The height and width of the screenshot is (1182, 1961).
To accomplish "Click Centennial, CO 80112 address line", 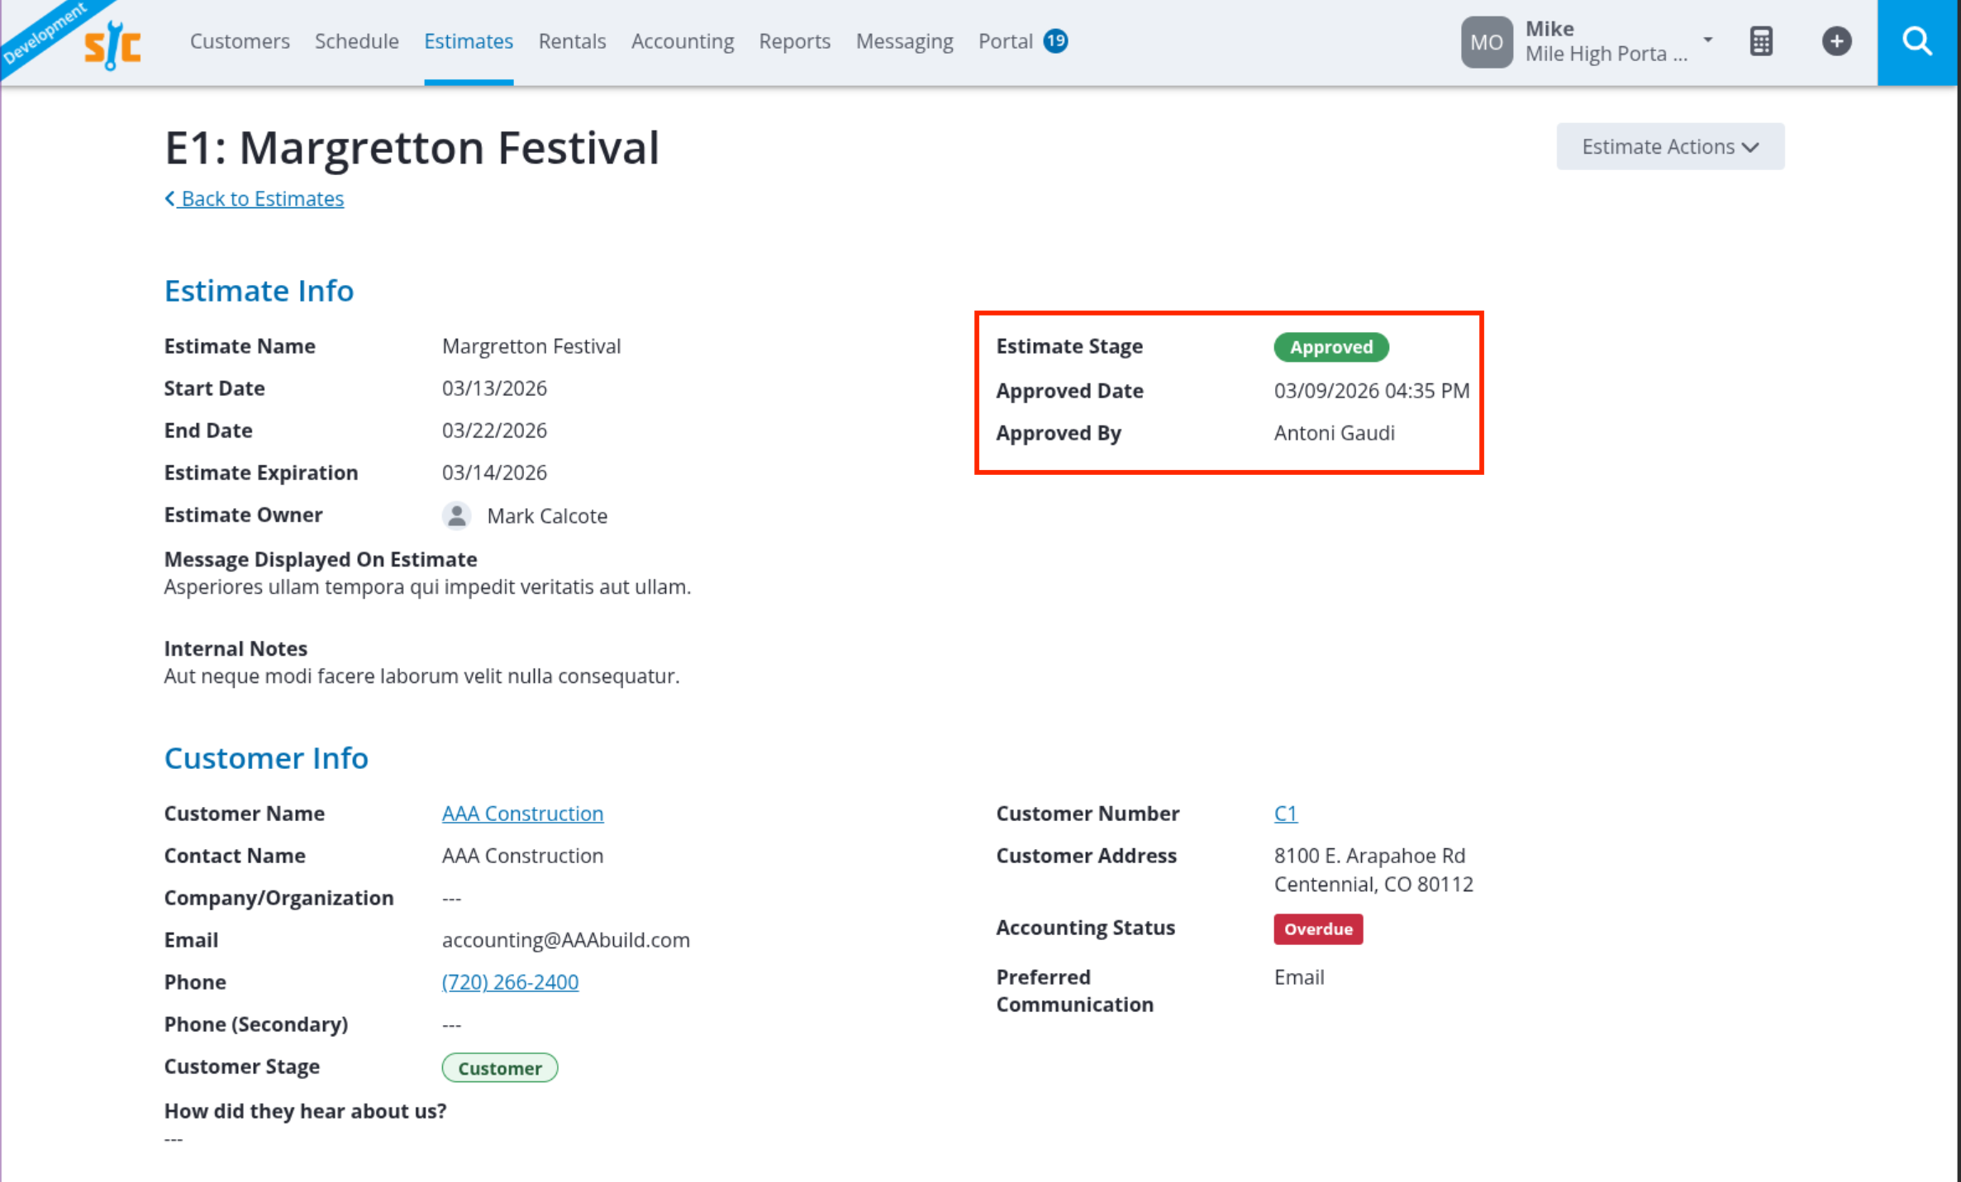I will (1373, 884).
